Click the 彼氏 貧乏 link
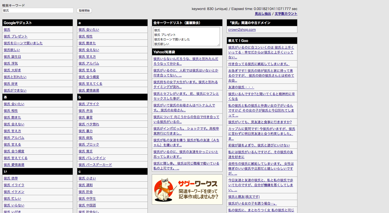This screenshot has height=213, width=389. 86,151
